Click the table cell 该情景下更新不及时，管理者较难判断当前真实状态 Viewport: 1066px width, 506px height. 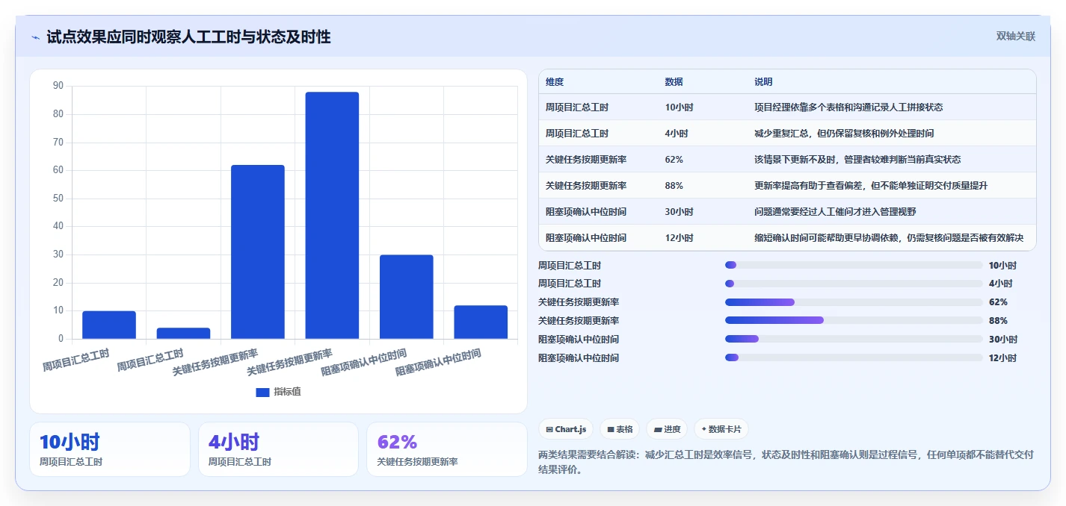857,160
